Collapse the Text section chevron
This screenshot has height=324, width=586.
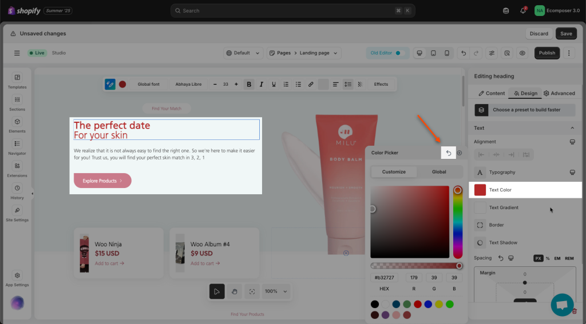[x=572, y=128]
